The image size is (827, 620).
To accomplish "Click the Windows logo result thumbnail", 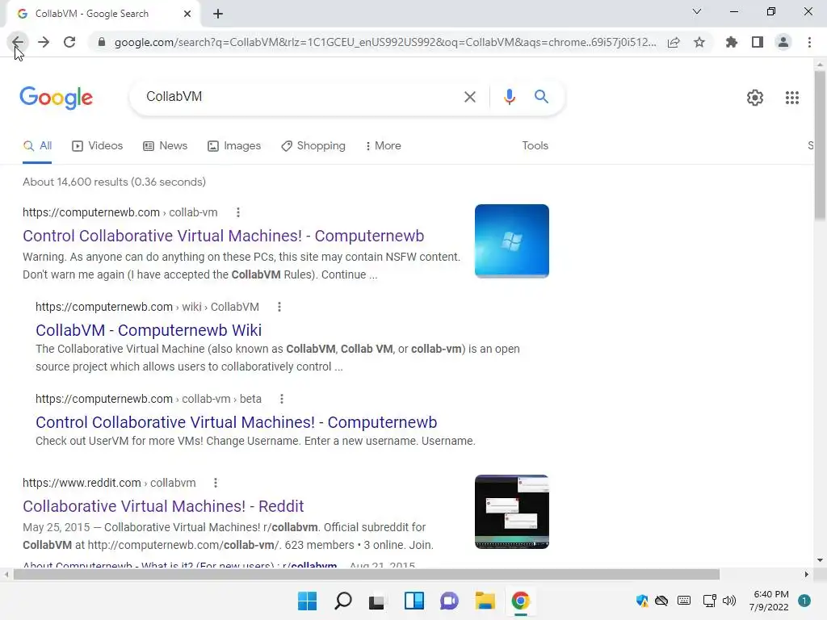I will tap(511, 241).
